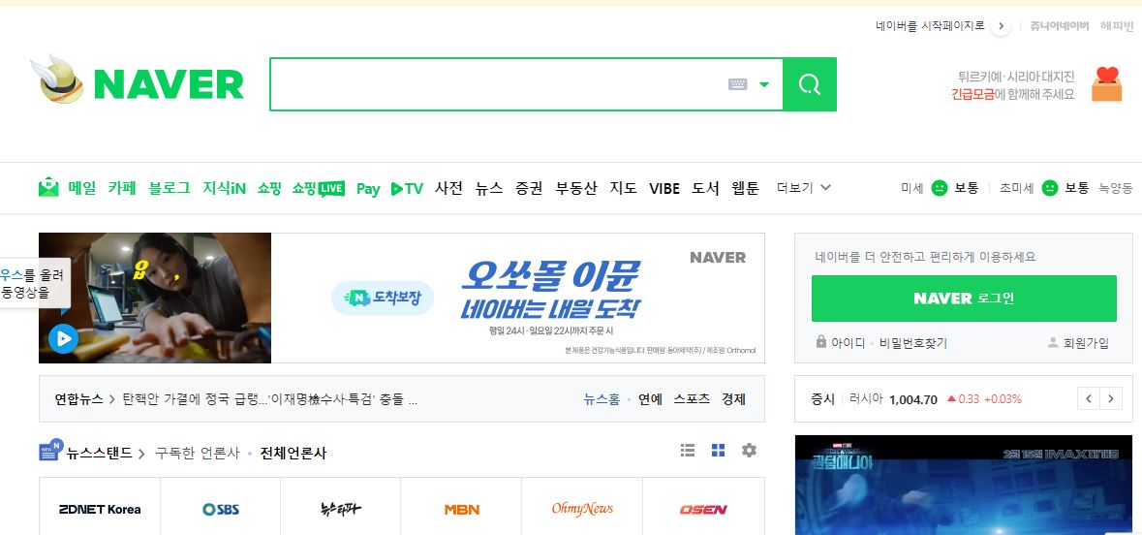
Task: Click 긴급모금 donation text
Action: [x=972, y=94]
